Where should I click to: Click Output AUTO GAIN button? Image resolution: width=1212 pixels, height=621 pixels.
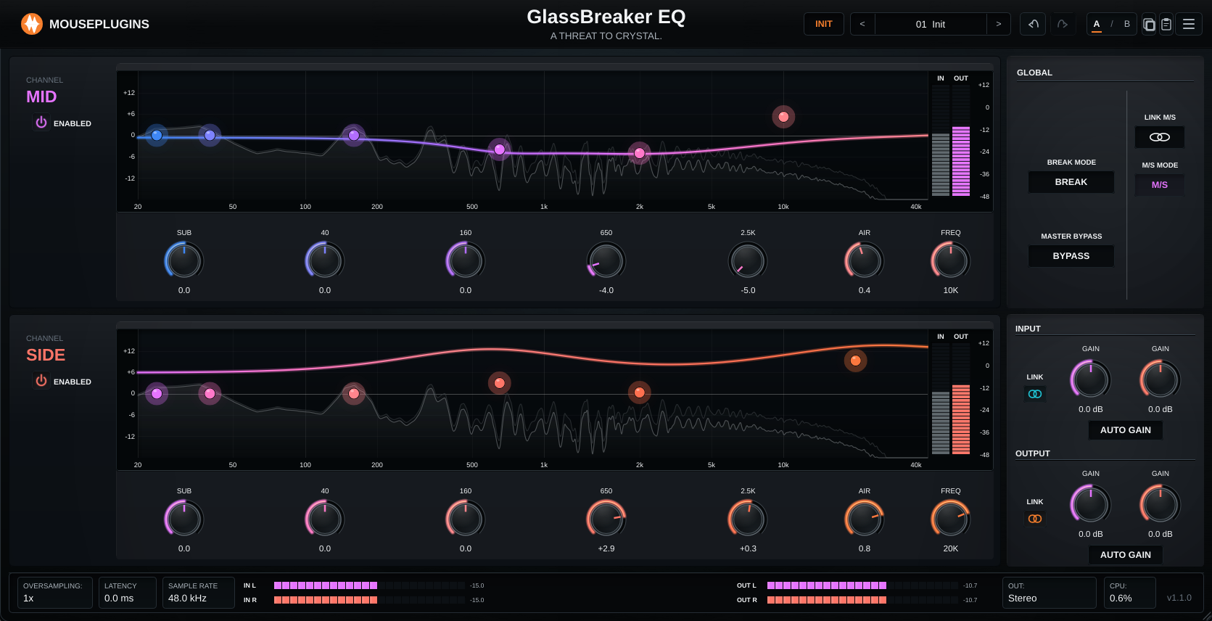pyautogui.click(x=1126, y=555)
